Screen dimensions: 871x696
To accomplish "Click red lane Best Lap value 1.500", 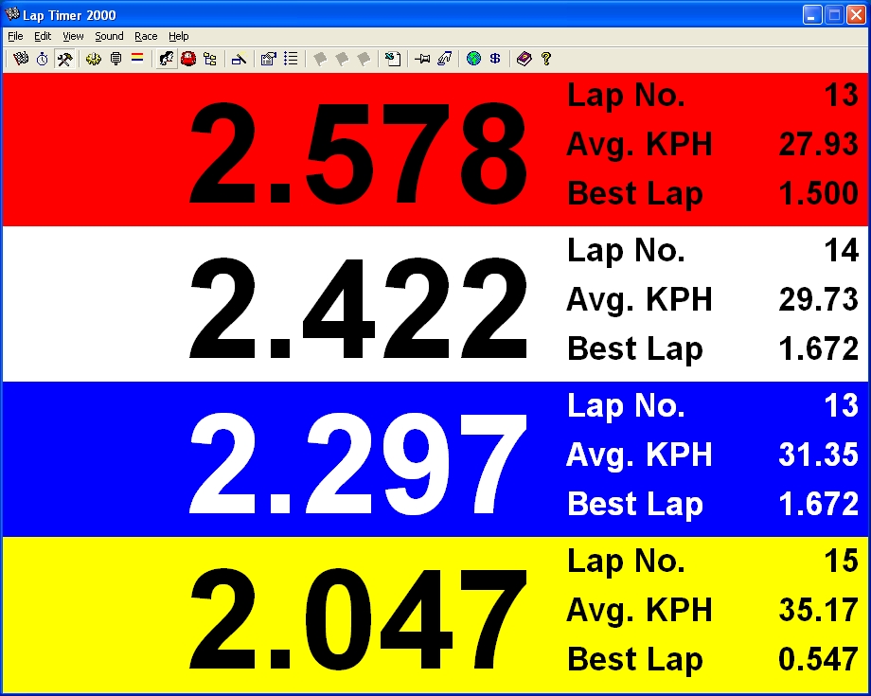I will (819, 193).
